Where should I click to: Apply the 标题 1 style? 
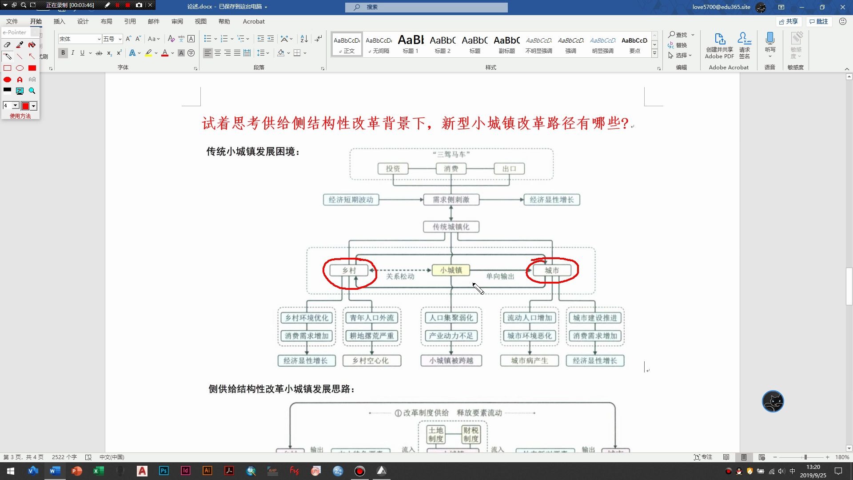tap(411, 44)
